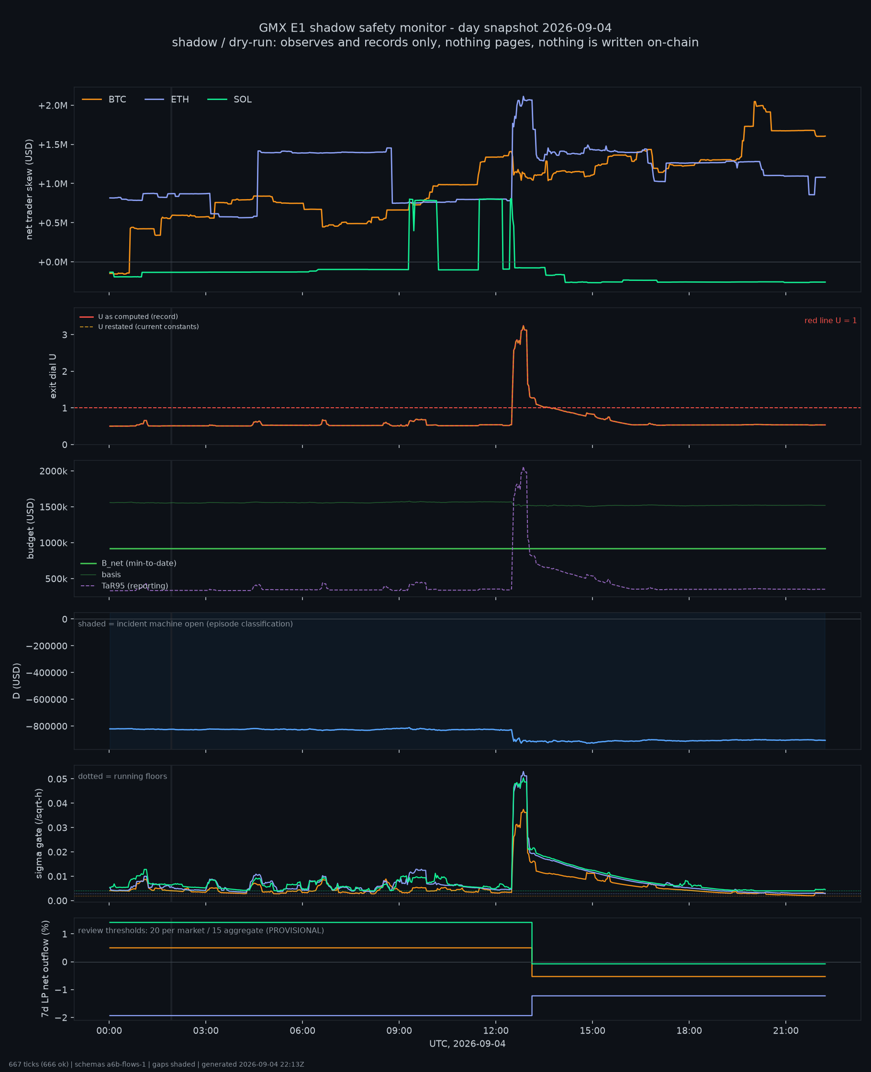This screenshot has height=1072, width=871.
Task: Click the +0.5M skew tick label
Action: click(52, 223)
